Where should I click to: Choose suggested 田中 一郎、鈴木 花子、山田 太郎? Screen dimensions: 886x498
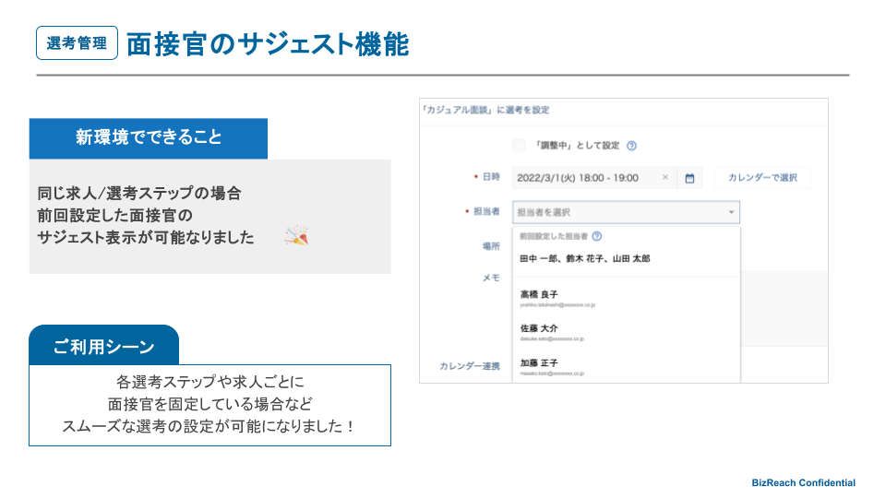point(585,258)
